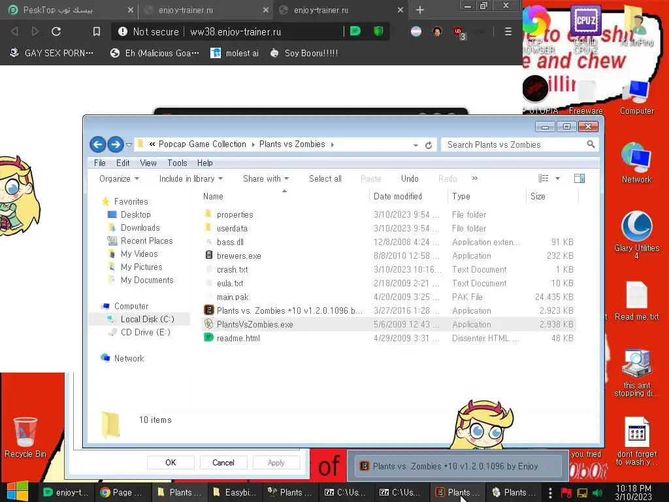The height and width of the screenshot is (502, 669).
Task: Reload the browser page
Action: click(56, 31)
